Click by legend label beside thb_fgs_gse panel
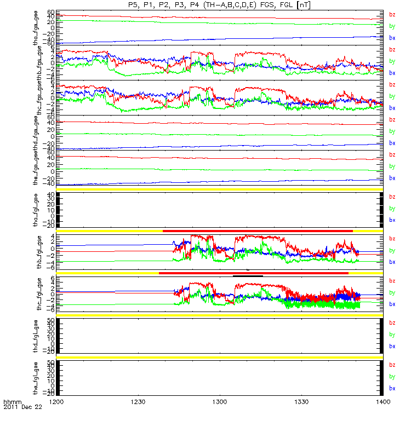The width and height of the screenshot is (411, 438). point(392,61)
